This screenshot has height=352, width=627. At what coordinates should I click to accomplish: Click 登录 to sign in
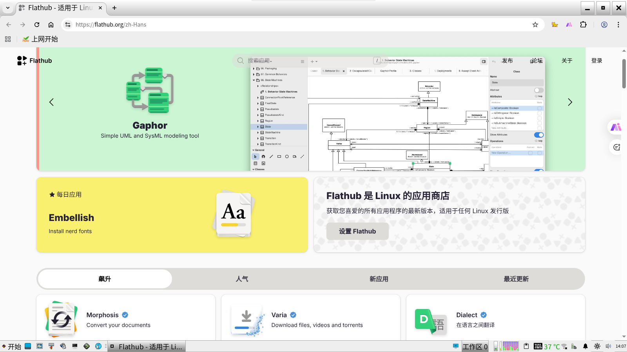[x=597, y=61]
